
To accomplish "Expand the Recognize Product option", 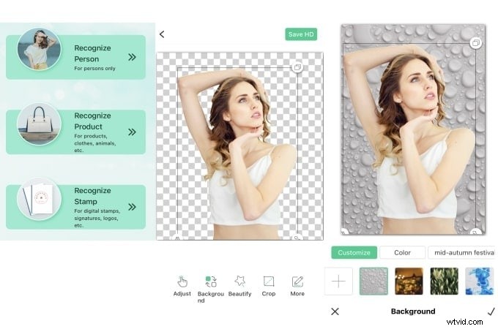I will click(132, 132).
